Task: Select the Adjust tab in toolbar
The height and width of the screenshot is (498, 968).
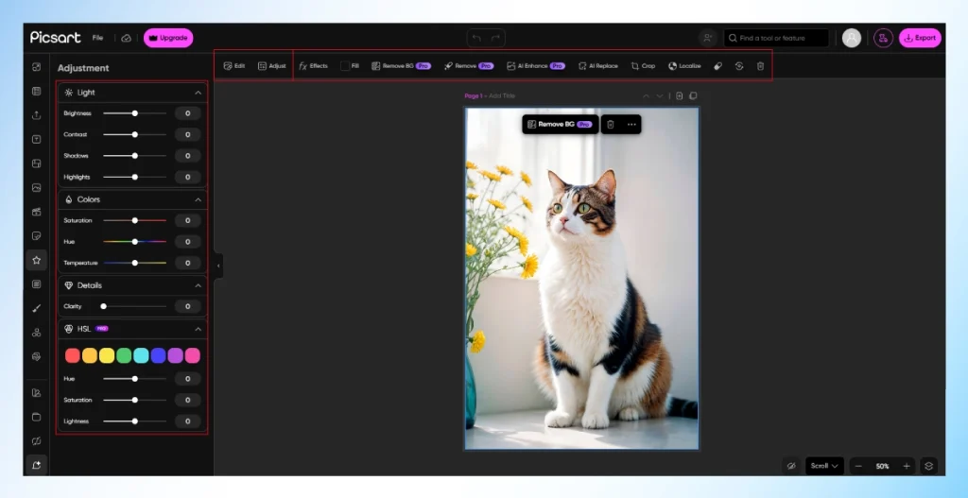Action: pos(271,66)
